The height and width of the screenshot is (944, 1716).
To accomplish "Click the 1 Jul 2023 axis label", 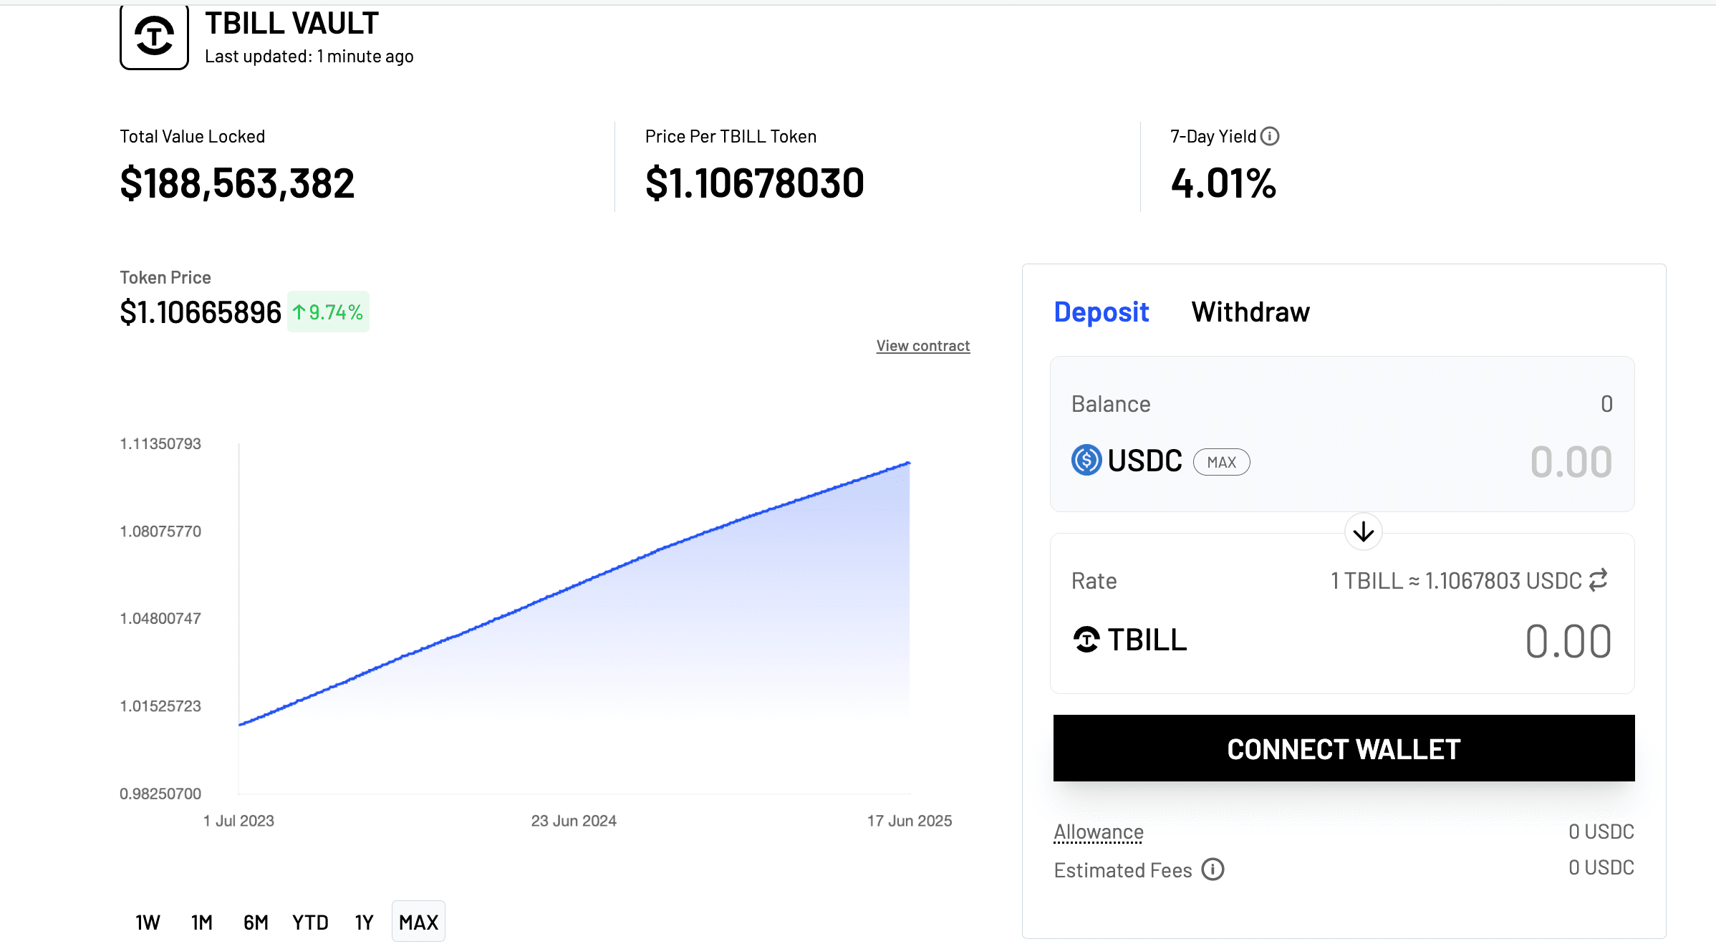I will point(238,821).
